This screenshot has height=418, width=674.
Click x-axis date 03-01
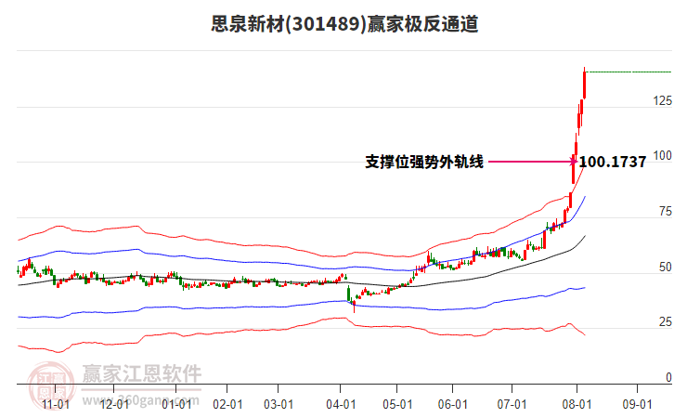[x=279, y=405]
